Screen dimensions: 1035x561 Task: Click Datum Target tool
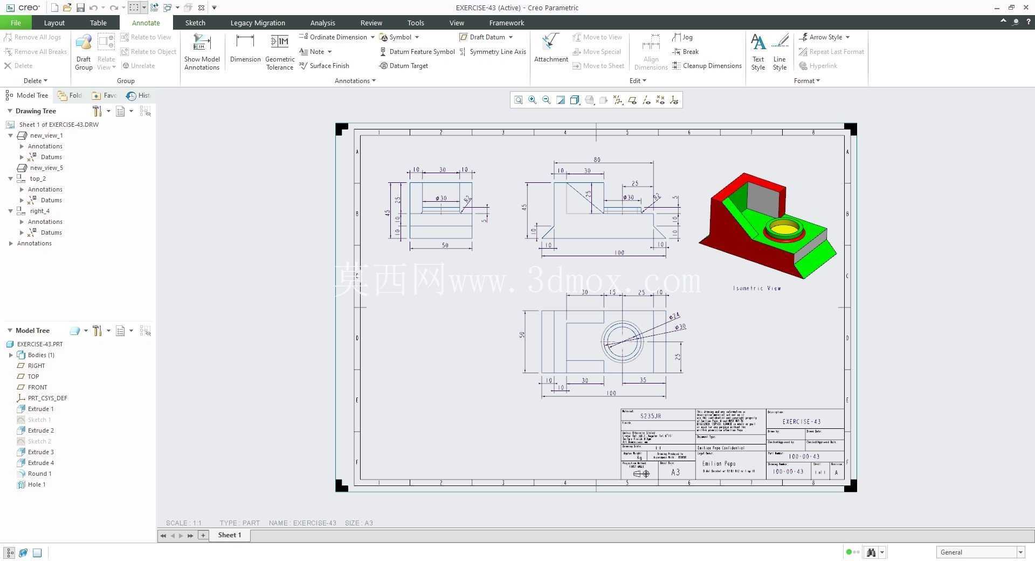pyautogui.click(x=403, y=66)
